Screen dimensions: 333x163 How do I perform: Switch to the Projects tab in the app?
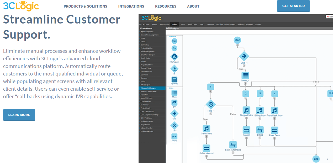click(175, 24)
